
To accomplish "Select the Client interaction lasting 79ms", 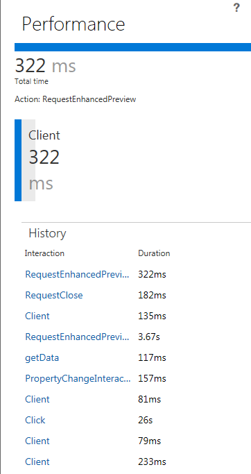I will click(37, 441).
